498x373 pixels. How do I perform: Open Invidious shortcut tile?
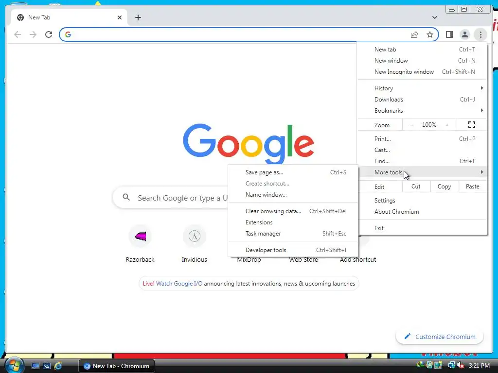click(195, 244)
